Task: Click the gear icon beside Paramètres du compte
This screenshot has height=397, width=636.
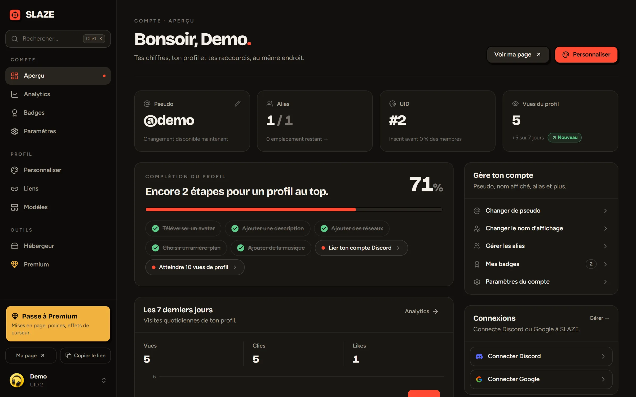Action: pos(477,282)
